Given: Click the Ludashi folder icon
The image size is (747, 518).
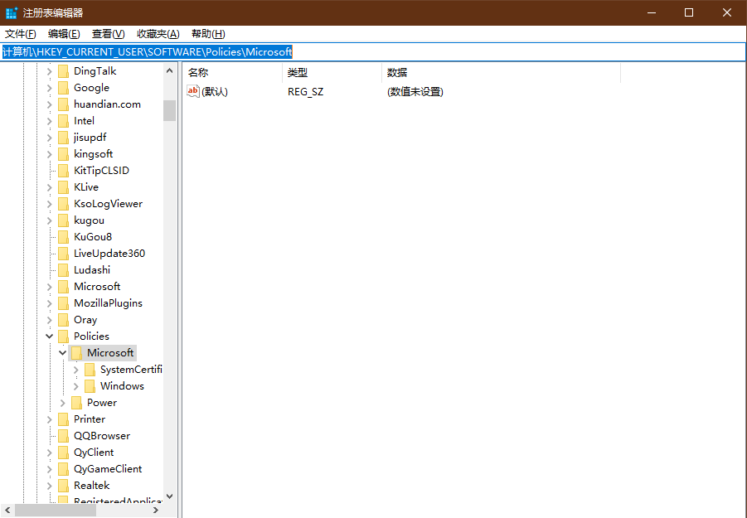Looking at the screenshot, I should [63, 270].
